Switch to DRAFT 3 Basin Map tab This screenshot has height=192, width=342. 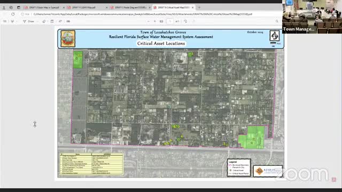point(44,7)
